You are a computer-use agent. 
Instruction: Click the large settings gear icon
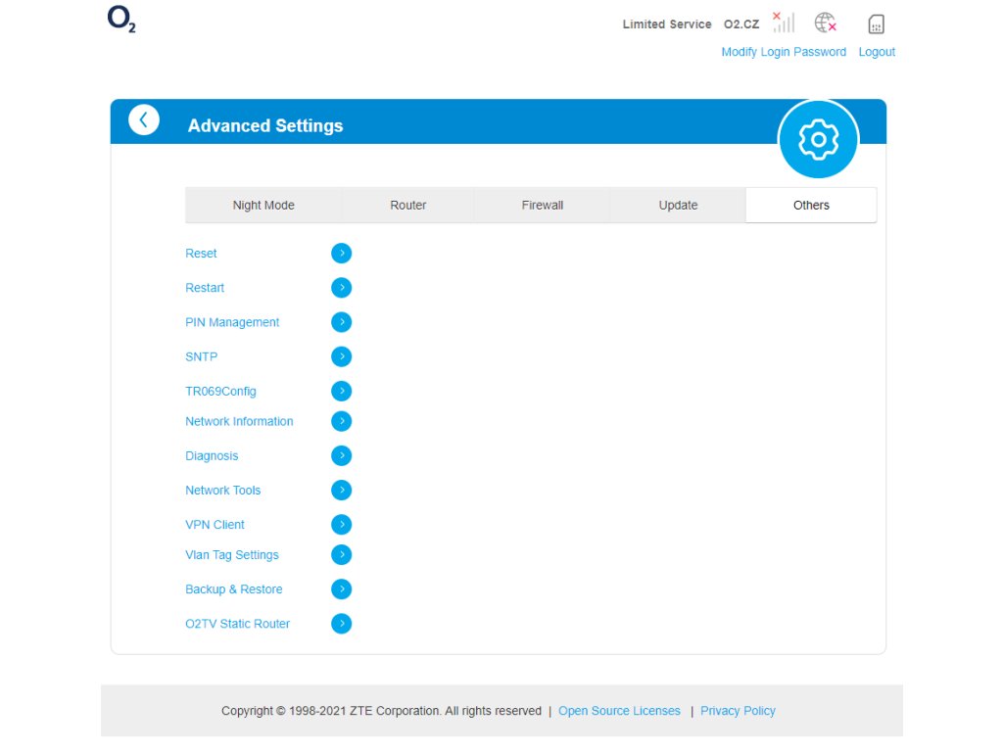tap(818, 140)
